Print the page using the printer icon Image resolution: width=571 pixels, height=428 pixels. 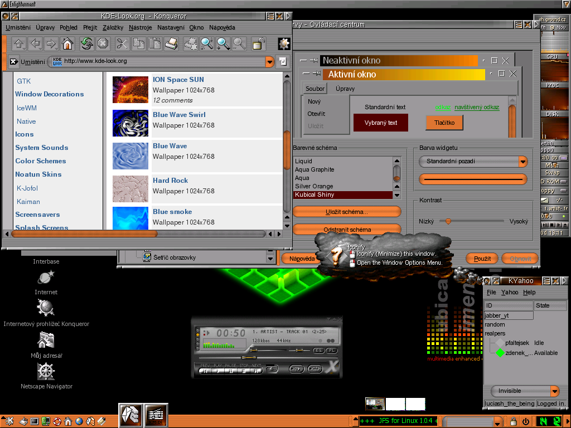coord(171,44)
